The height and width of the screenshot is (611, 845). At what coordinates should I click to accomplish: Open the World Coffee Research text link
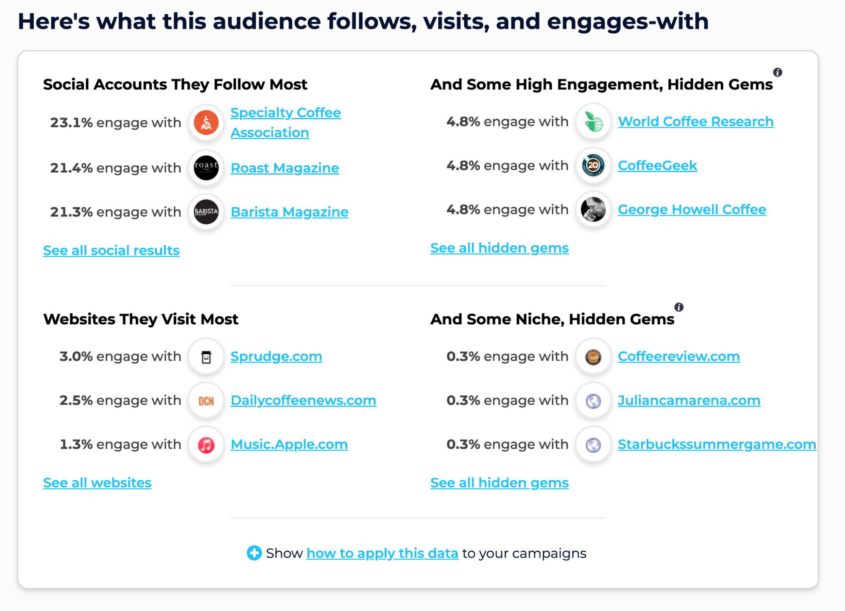tap(696, 121)
